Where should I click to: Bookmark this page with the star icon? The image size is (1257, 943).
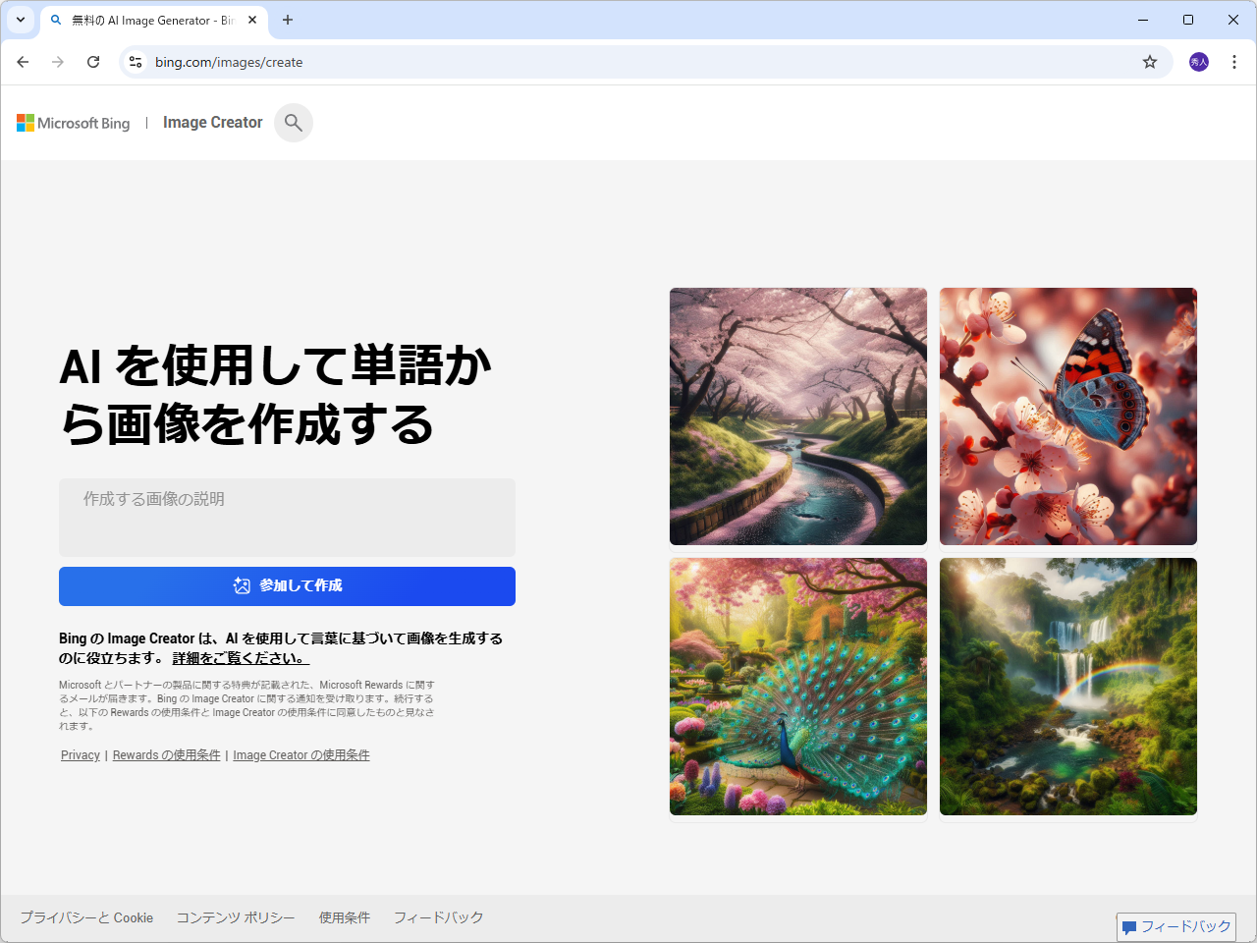(x=1149, y=61)
